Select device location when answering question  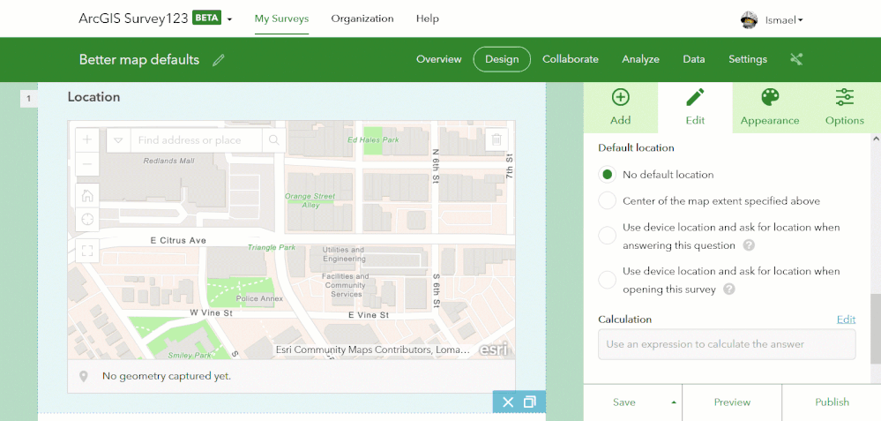point(608,236)
